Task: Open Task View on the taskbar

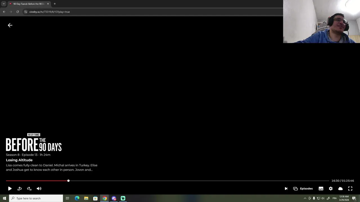Action: 67,198
